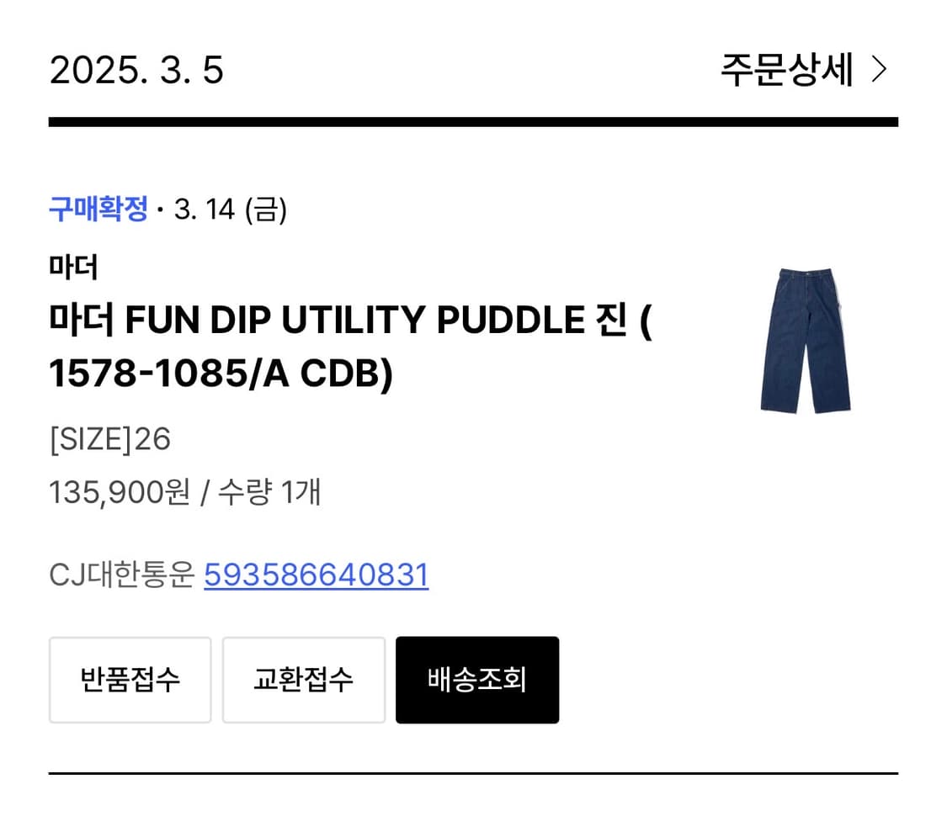Click the chevron arrow beside 주문상세
Image resolution: width=947 pixels, height=832 pixels.
(x=879, y=70)
